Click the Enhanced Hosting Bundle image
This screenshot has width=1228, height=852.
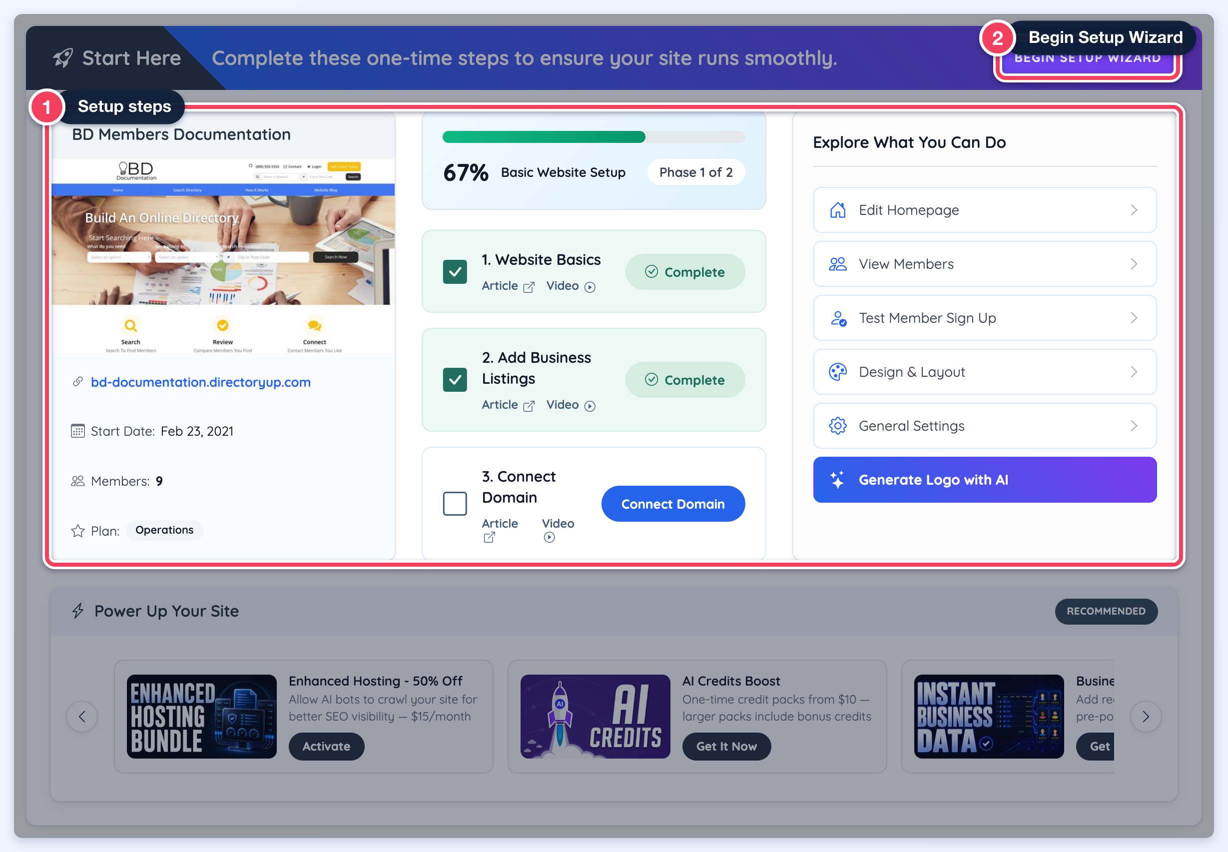click(x=202, y=717)
